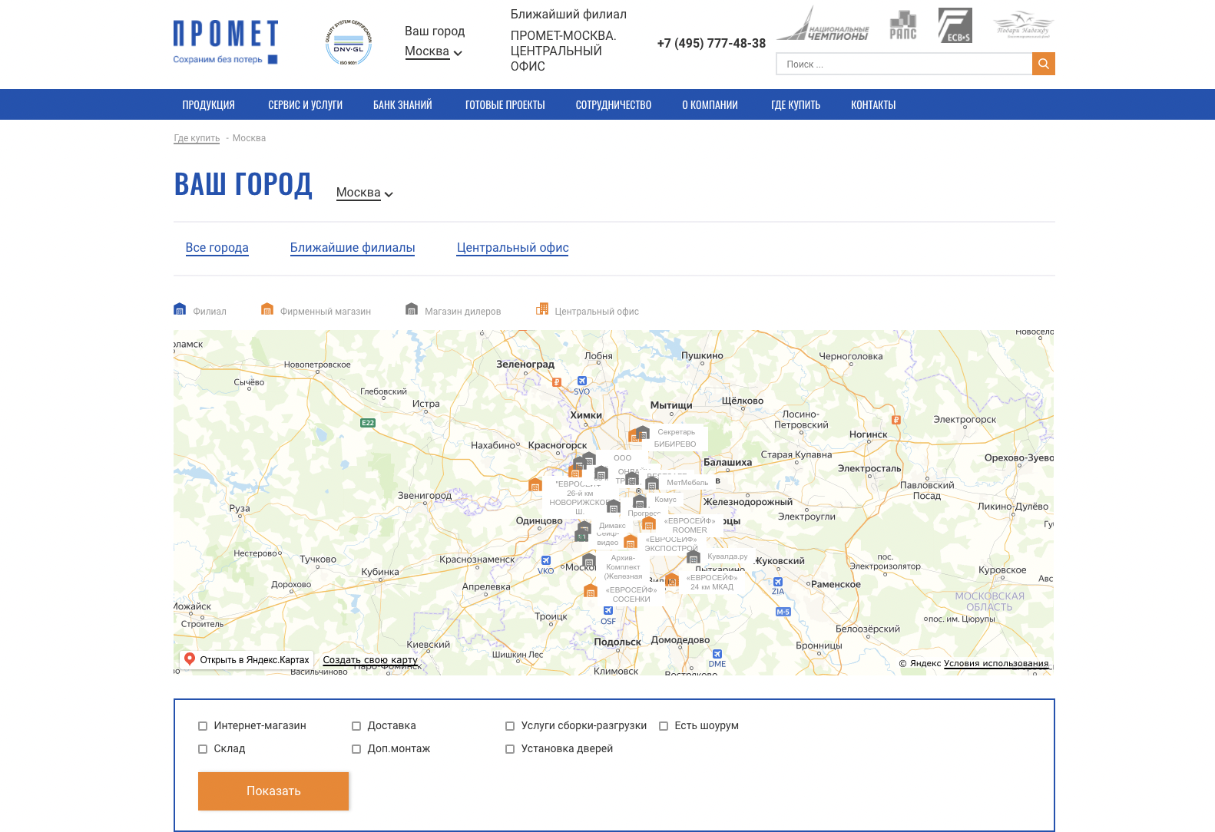Enable the Склад checkbox

(x=203, y=749)
